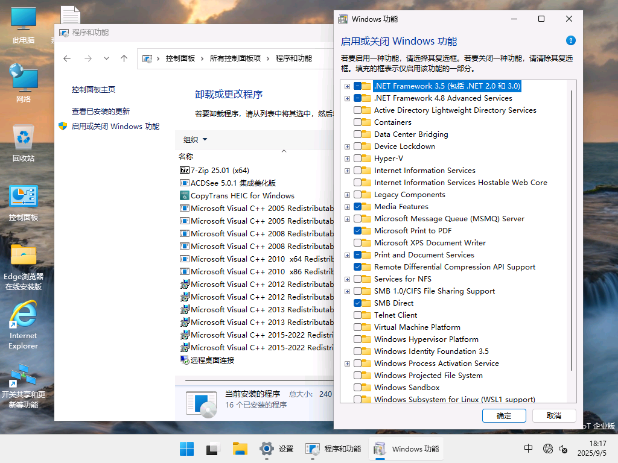The width and height of the screenshot is (618, 463).
Task: Click Up arrow in 程序和功能 window
Action: 124,58
